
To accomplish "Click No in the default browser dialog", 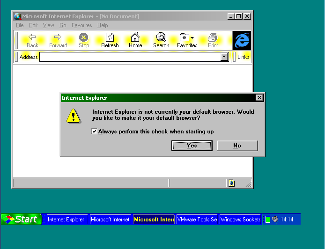I will tap(237, 146).
